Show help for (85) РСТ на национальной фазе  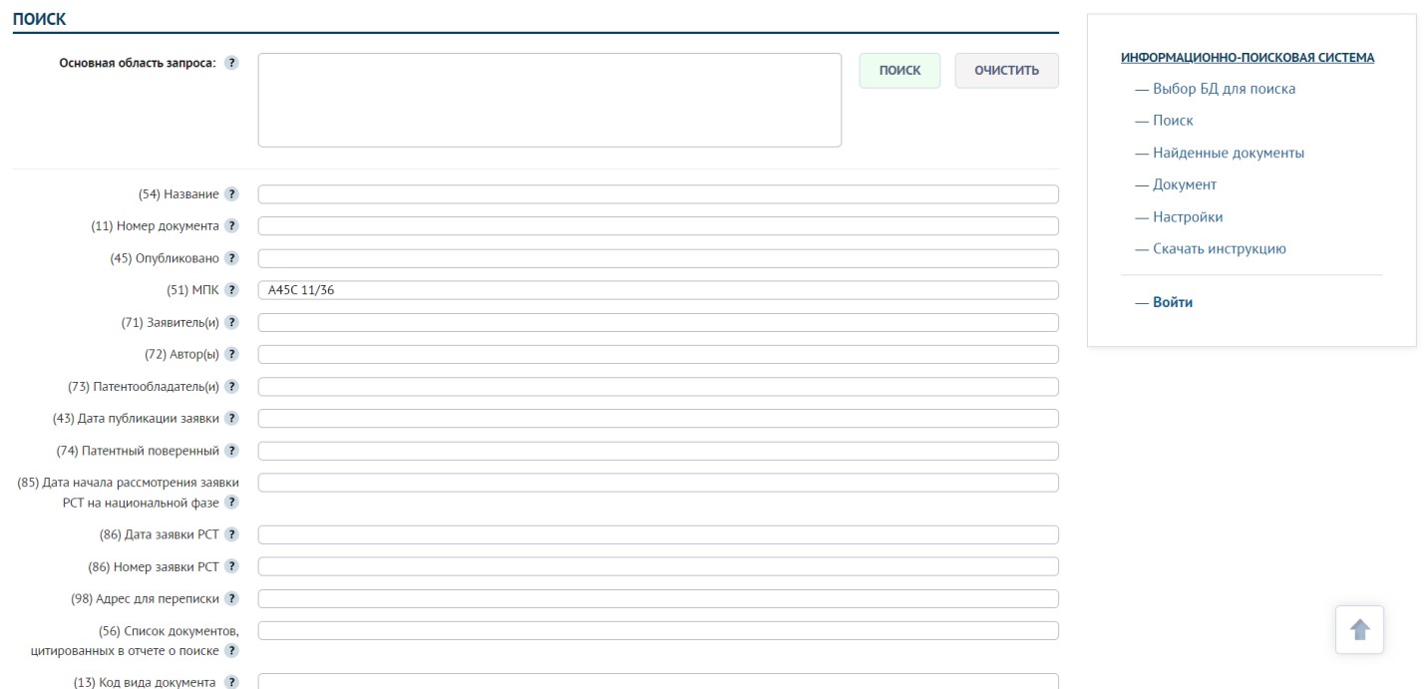point(231,502)
